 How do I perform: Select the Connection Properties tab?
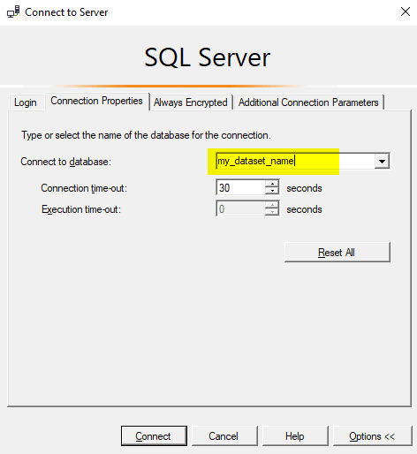coord(96,101)
